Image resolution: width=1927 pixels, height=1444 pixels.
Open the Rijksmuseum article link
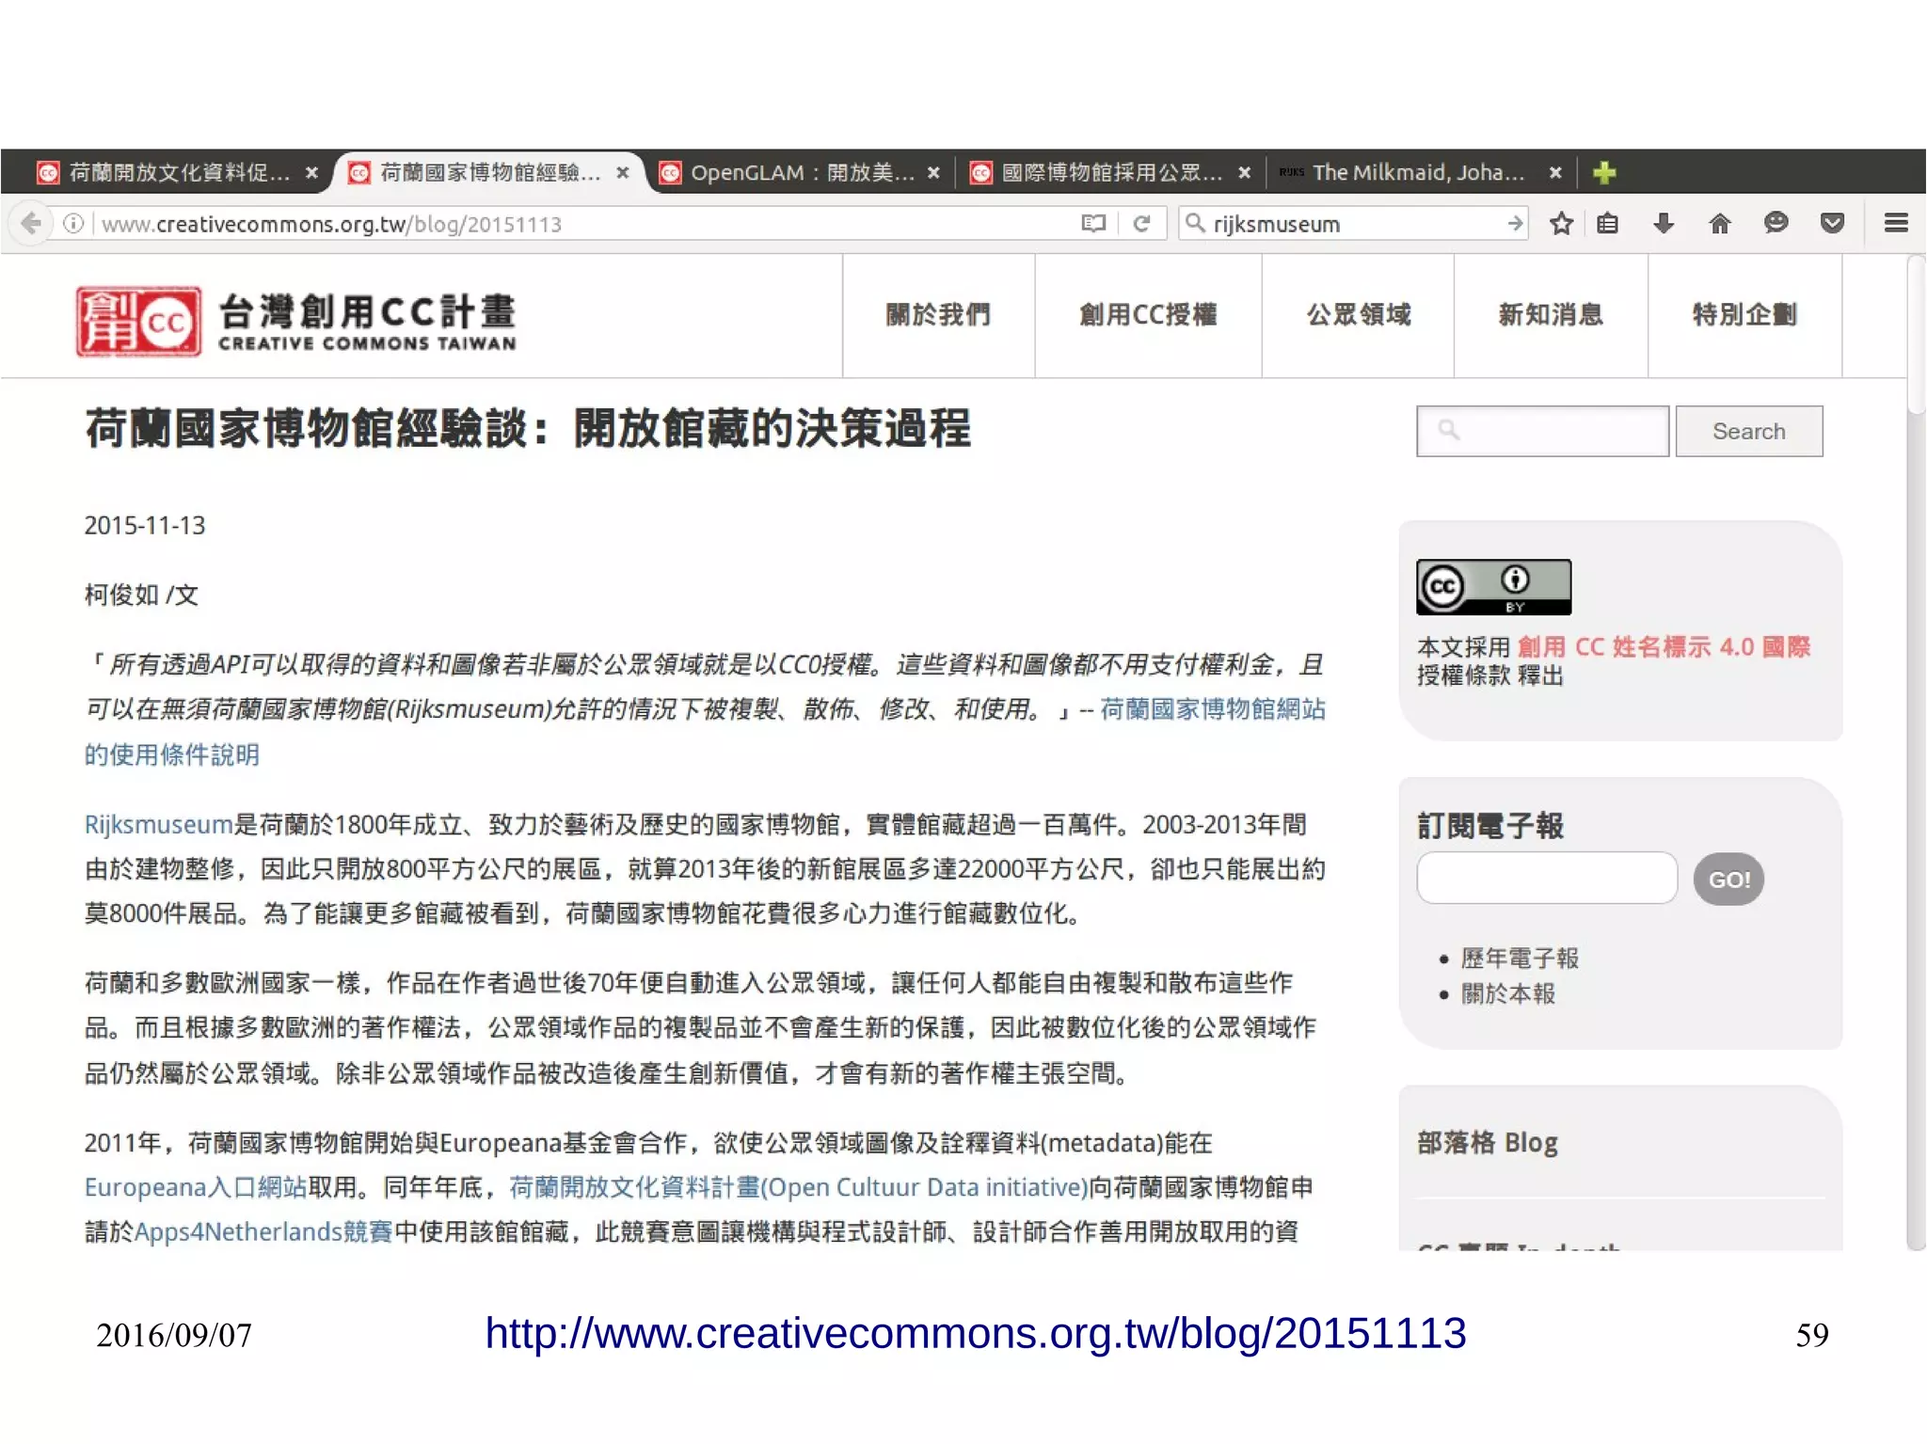point(158,825)
